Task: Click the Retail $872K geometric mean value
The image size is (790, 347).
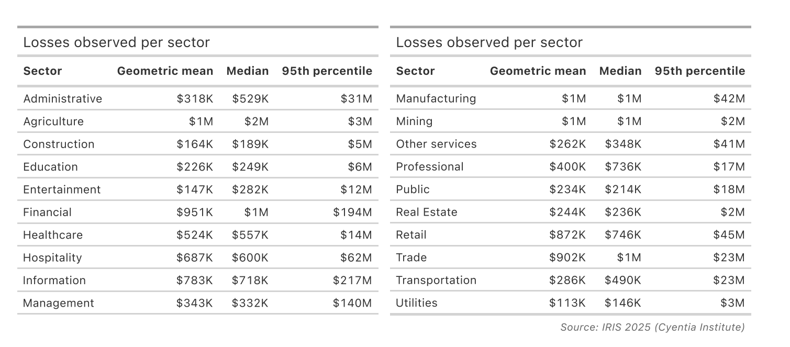Action: [568, 235]
